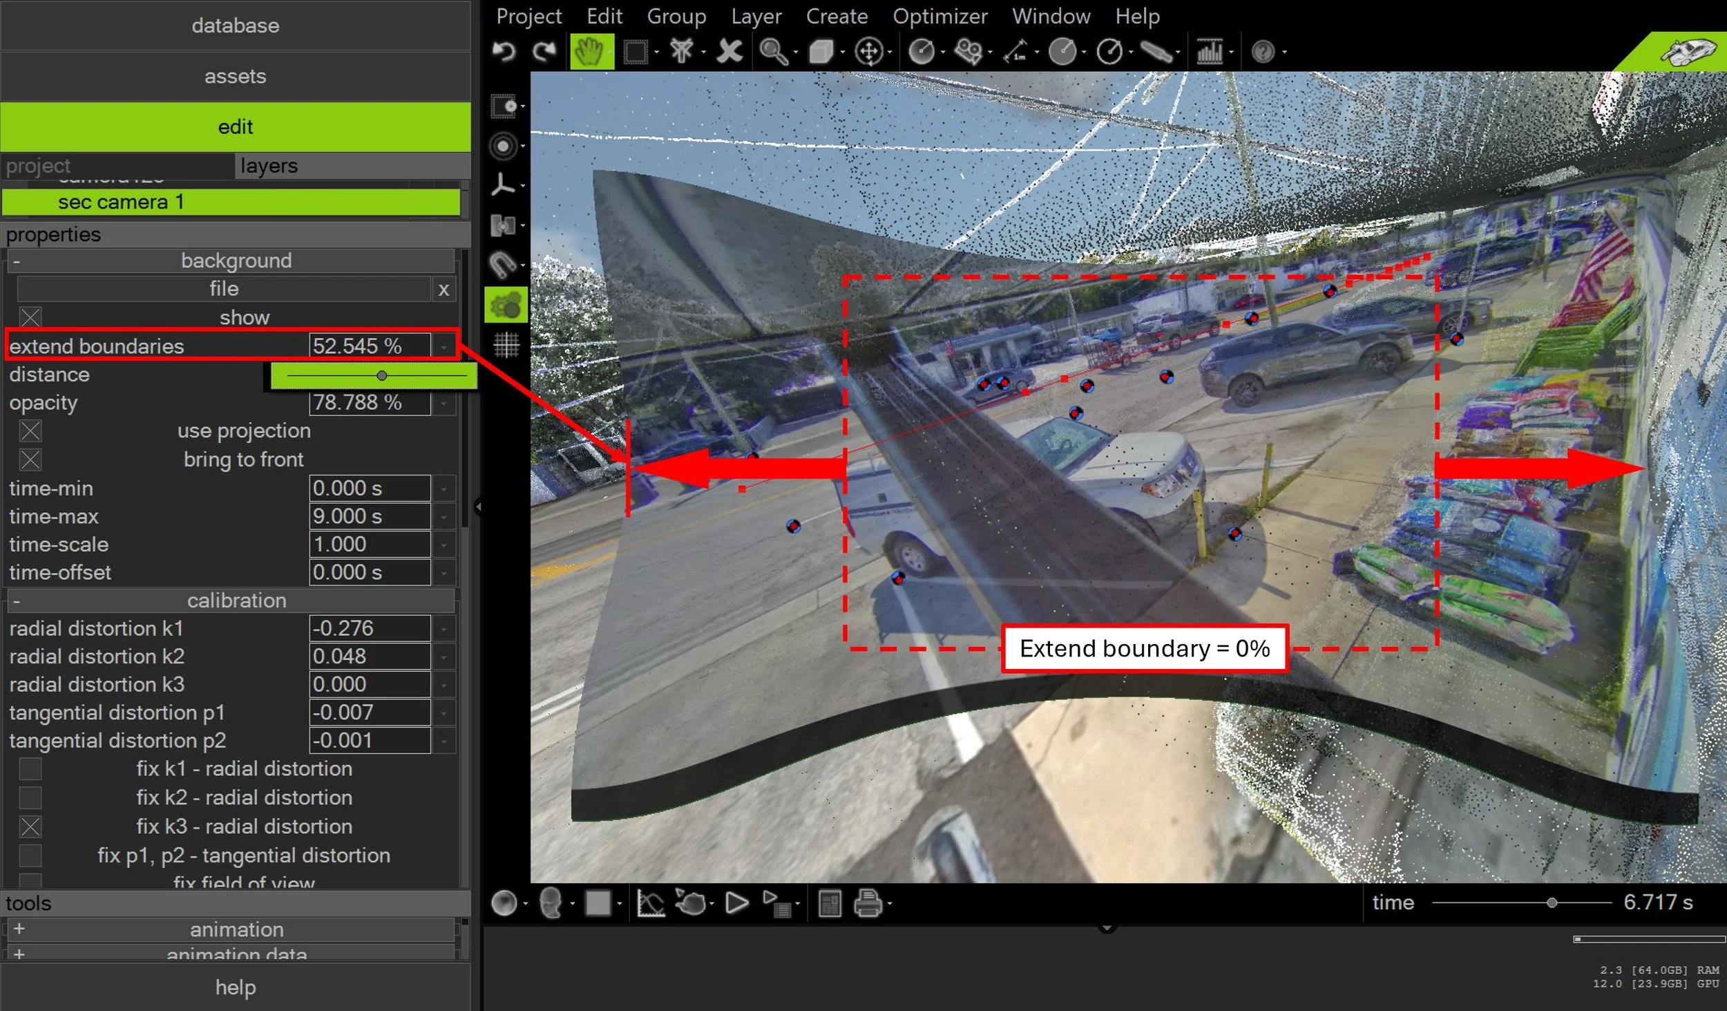
Task: Expand the animation tools section
Action: click(19, 929)
